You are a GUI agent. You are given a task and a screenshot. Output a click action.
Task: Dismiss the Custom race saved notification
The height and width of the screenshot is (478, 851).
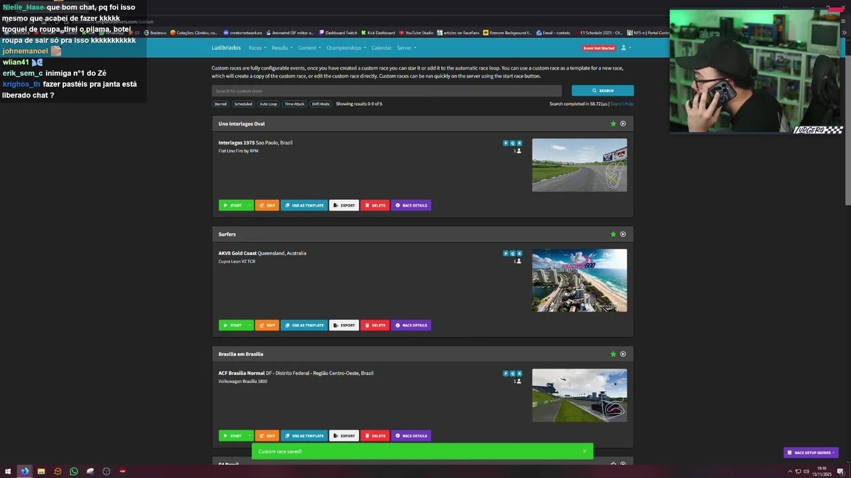(584, 451)
